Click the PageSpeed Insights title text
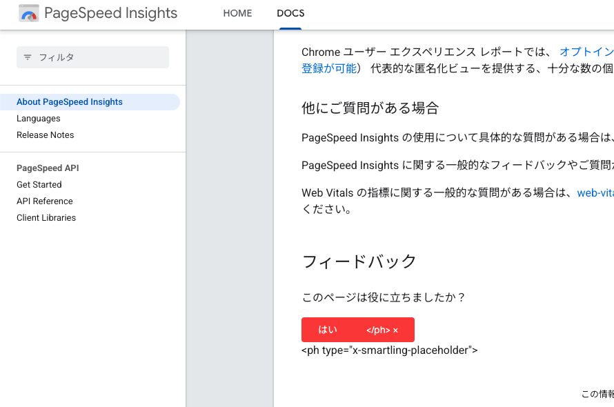This screenshot has height=407, width=614. (x=111, y=13)
